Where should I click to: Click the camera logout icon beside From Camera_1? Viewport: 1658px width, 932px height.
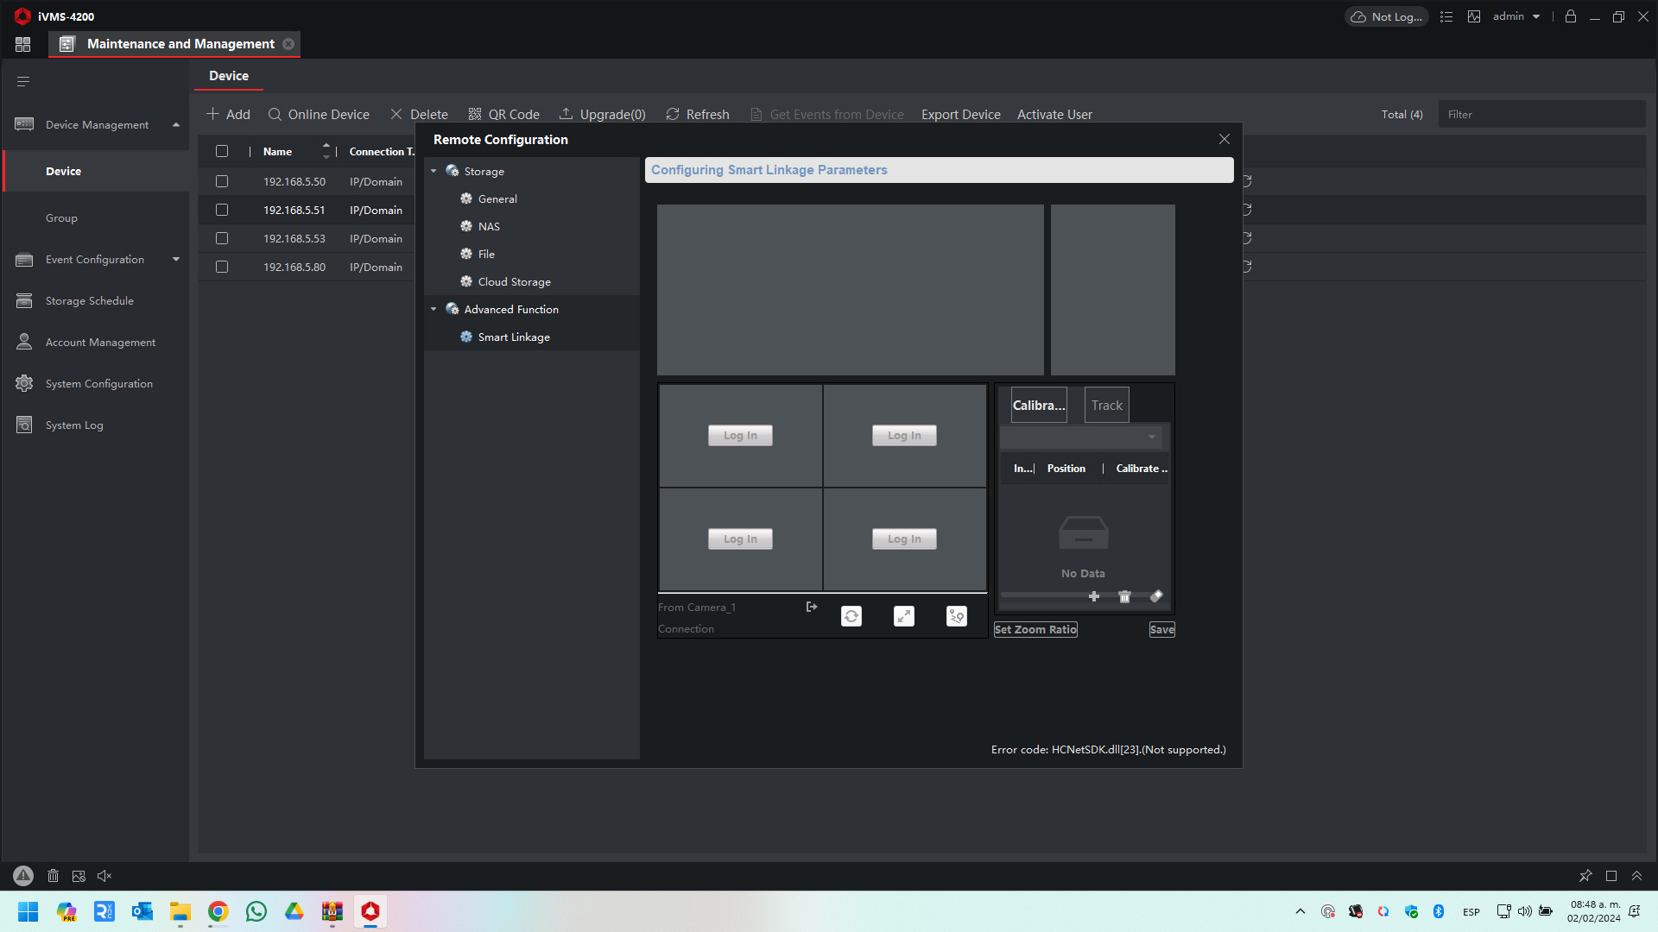pyautogui.click(x=811, y=607)
